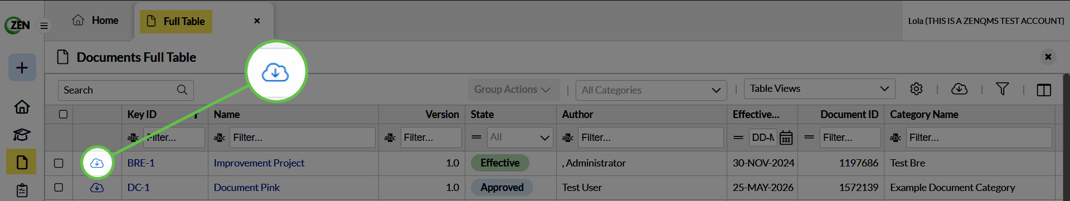The image size is (1070, 201).
Task: Open table settings gear icon
Action: pyautogui.click(x=916, y=89)
